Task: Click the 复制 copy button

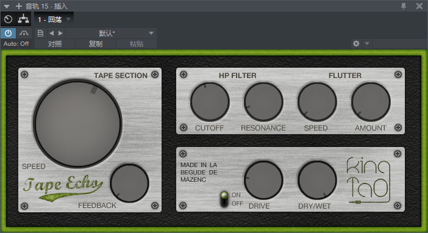Action: pyautogui.click(x=96, y=44)
